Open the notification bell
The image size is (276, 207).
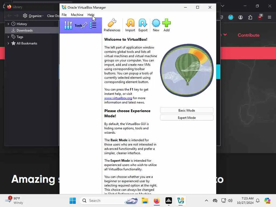pos(258,201)
